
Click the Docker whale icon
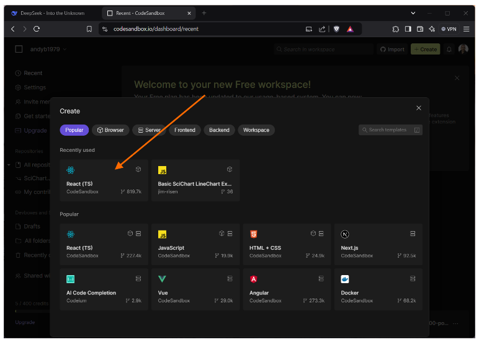click(x=345, y=279)
